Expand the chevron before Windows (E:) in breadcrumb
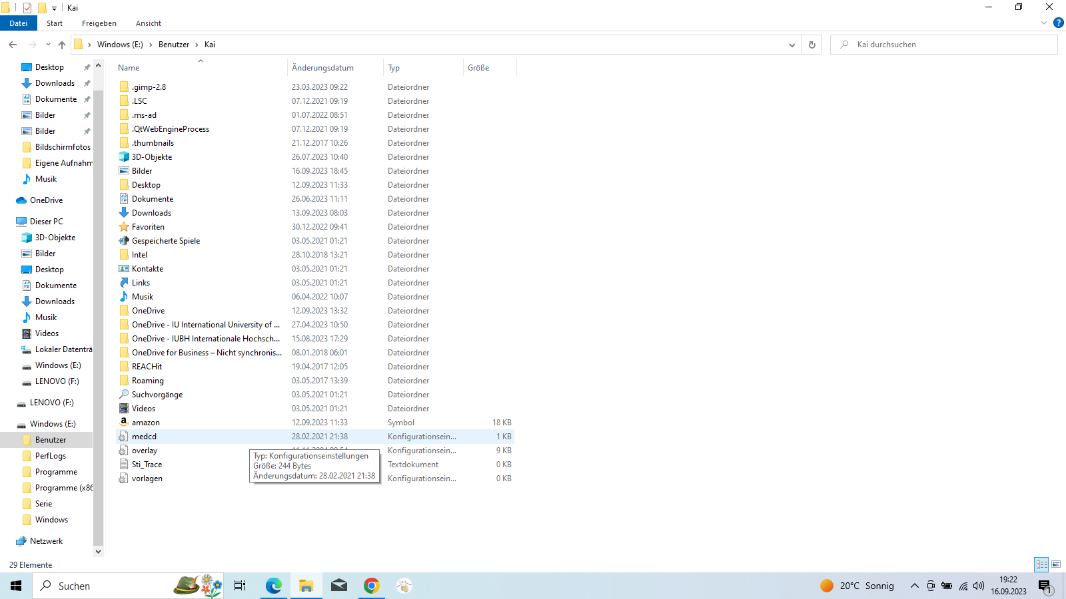 (x=89, y=45)
